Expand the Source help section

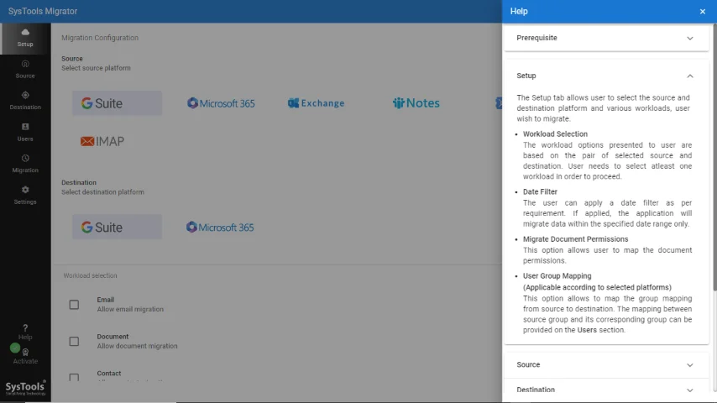click(606, 364)
